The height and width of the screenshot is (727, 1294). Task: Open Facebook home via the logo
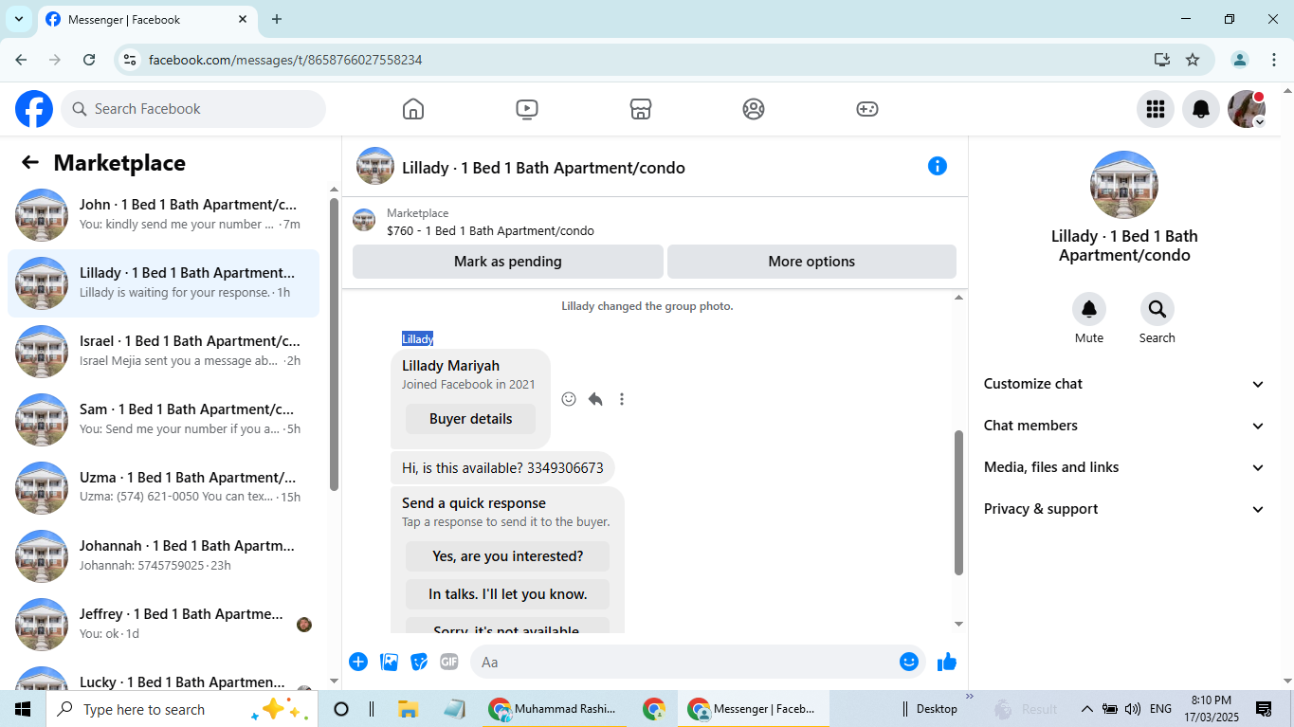pos(34,109)
